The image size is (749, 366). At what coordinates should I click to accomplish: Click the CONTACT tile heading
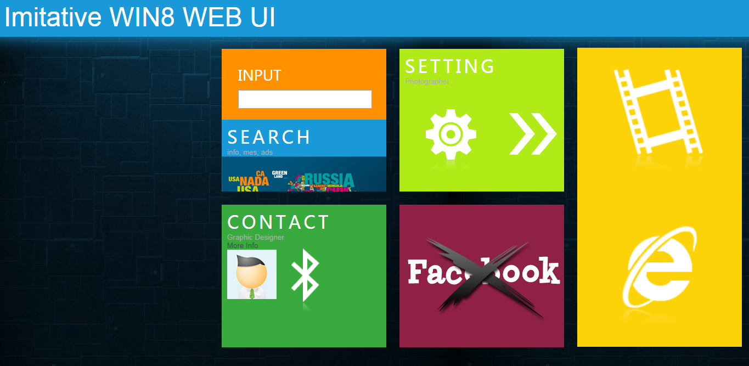tap(278, 222)
